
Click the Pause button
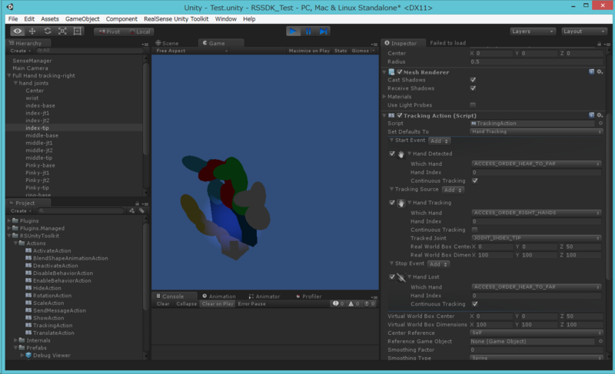[x=308, y=31]
